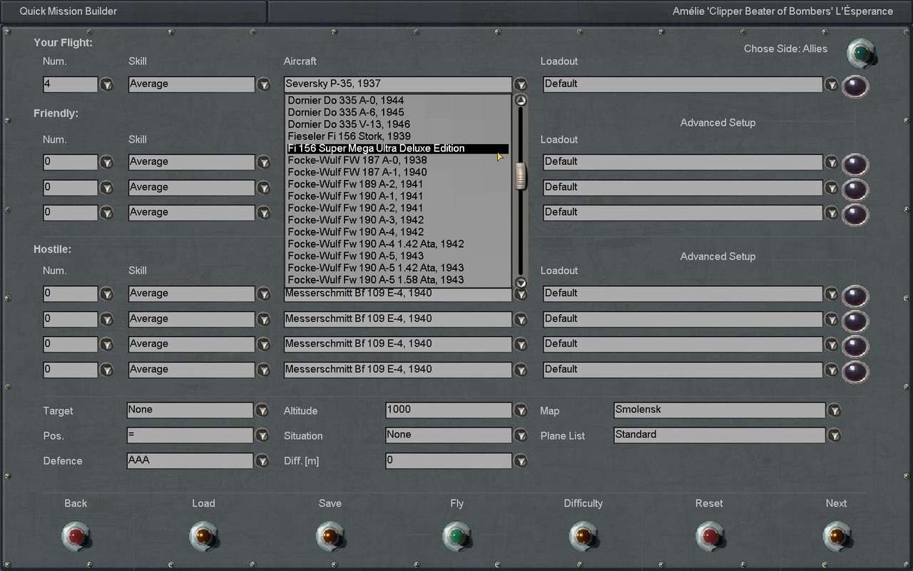Click the aircraft list scrollbar handle
The height and width of the screenshot is (571, 913).
(x=521, y=176)
